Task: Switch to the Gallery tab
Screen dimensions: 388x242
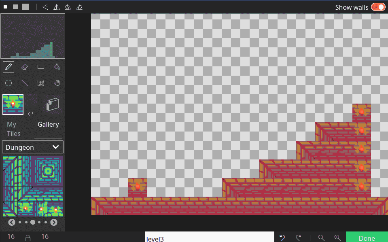Action: [x=48, y=125]
